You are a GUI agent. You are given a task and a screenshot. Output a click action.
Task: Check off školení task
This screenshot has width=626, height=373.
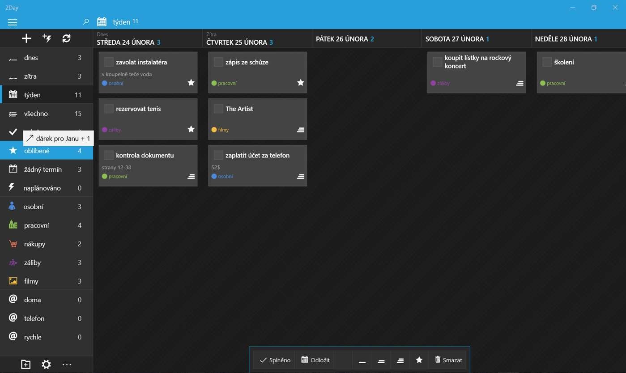point(547,62)
